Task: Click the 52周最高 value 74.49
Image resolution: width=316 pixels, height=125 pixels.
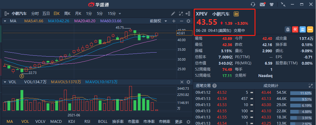Action: click(227, 69)
